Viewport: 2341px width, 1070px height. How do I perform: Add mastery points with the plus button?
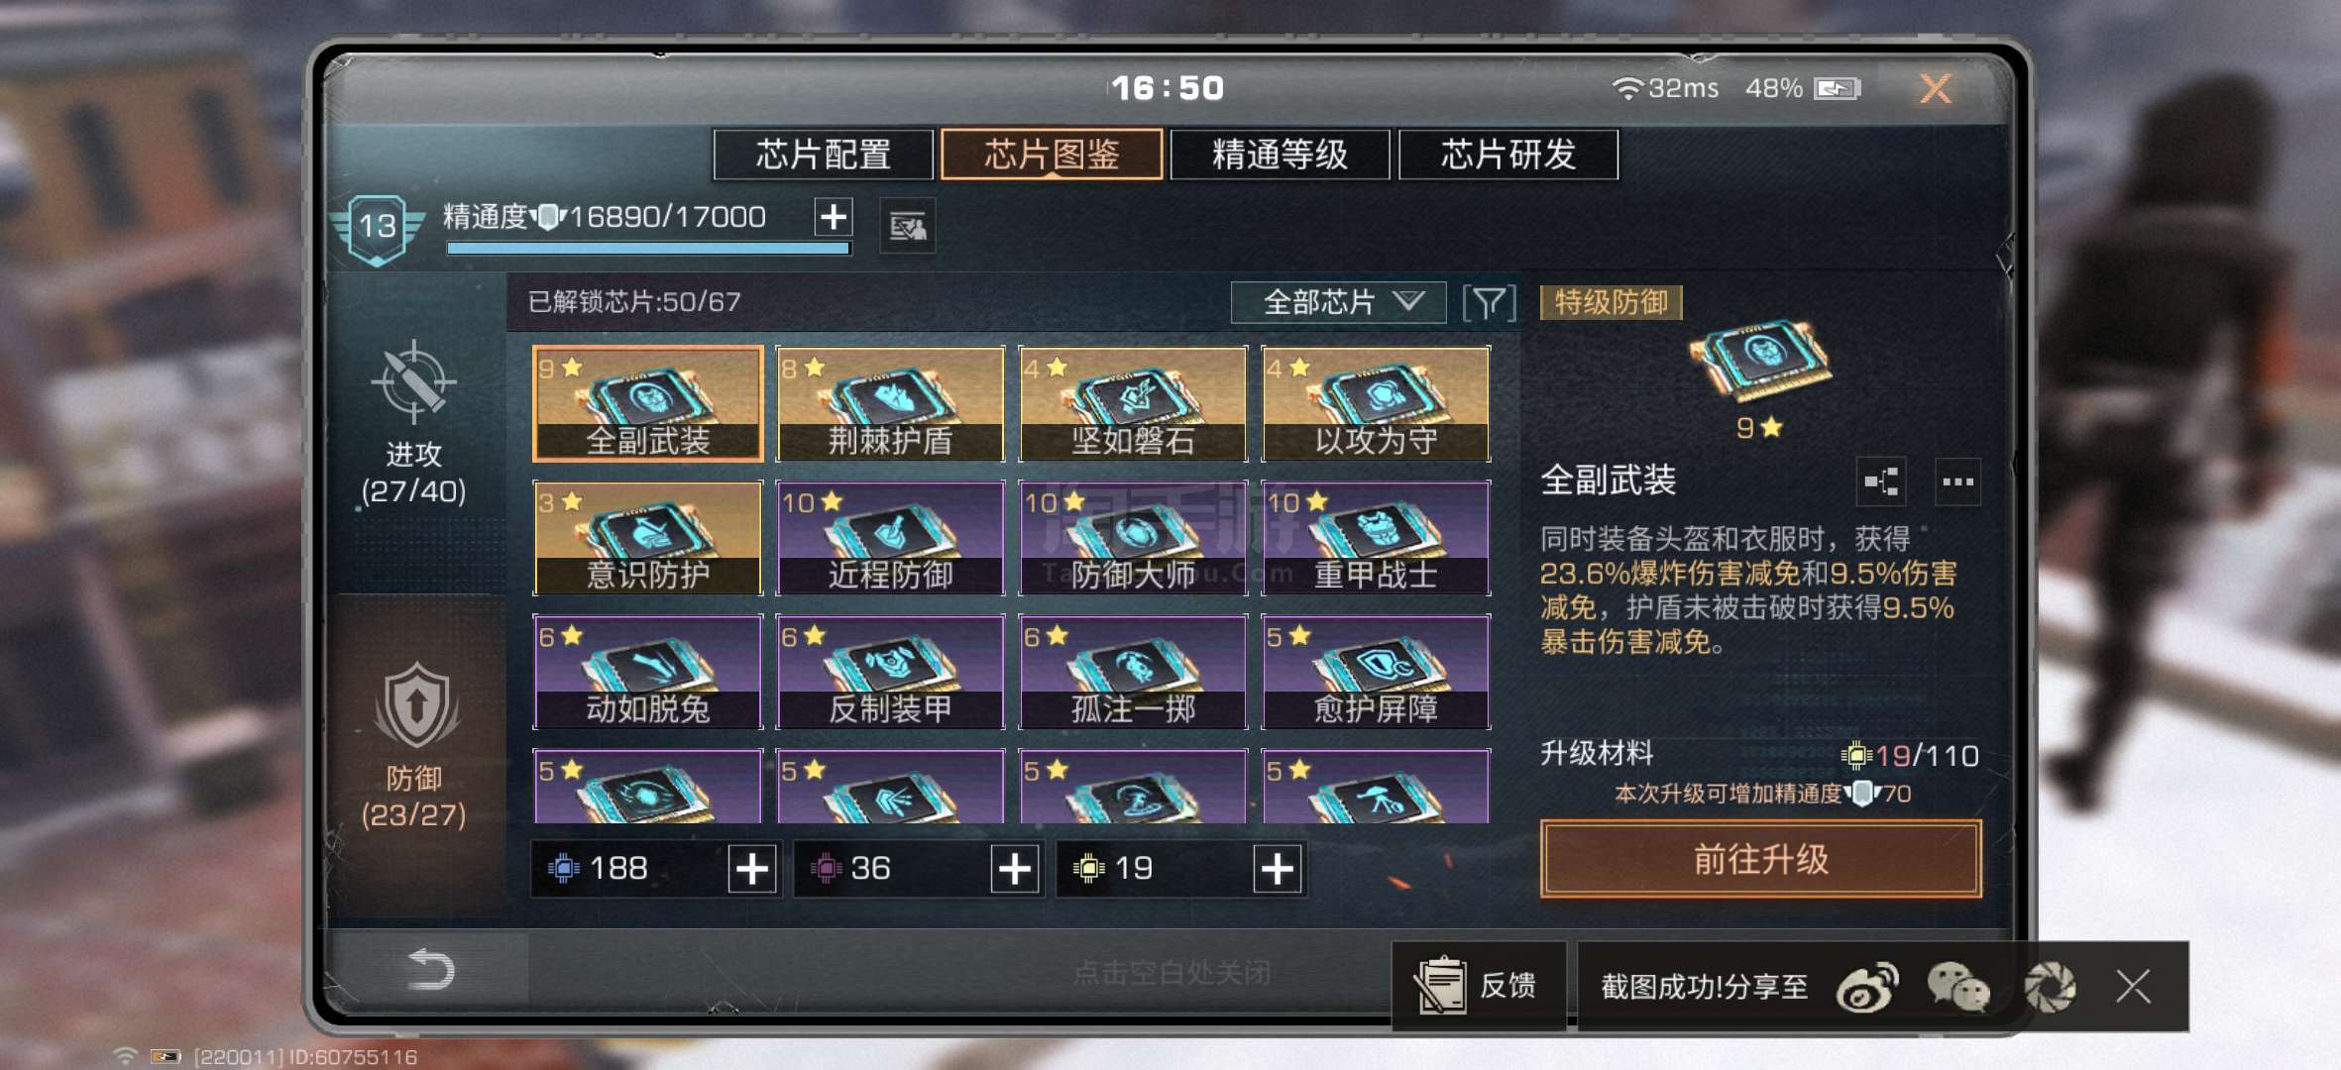pyautogui.click(x=834, y=216)
